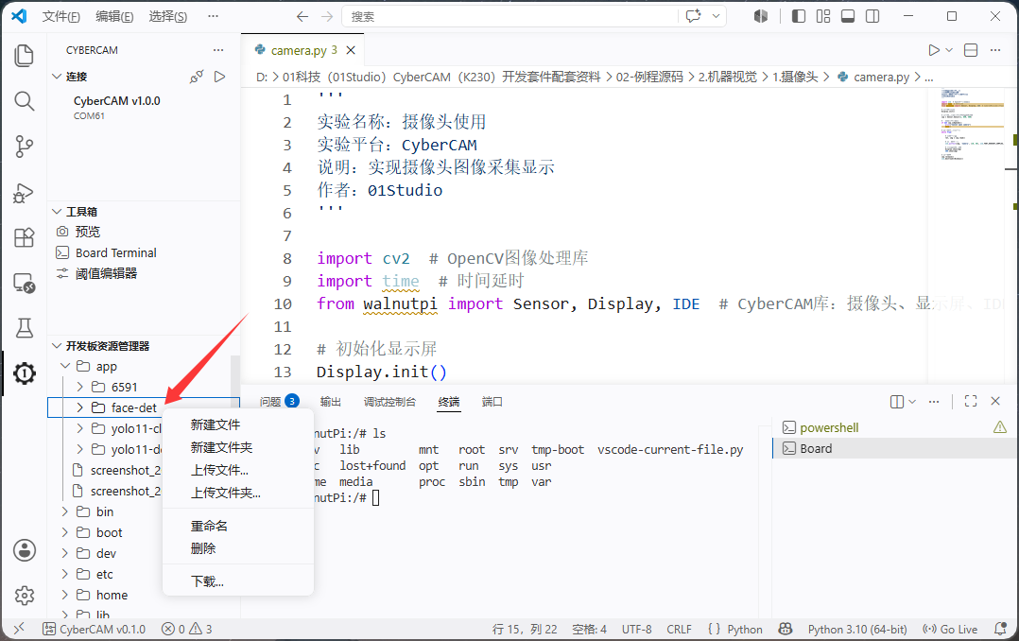Toggle the secondary side bar layout
1019x641 pixels.
[872, 16]
